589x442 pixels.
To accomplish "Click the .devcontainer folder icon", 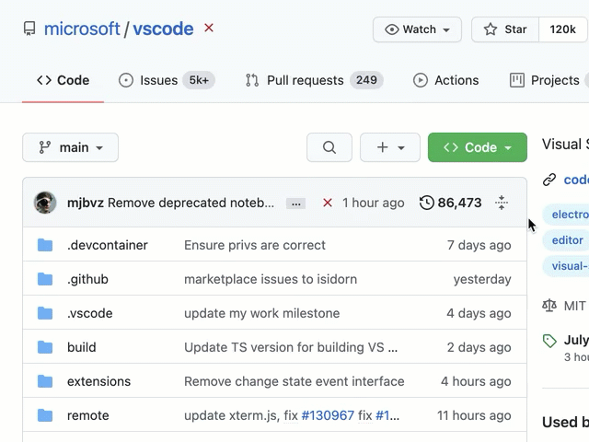I will point(45,245).
